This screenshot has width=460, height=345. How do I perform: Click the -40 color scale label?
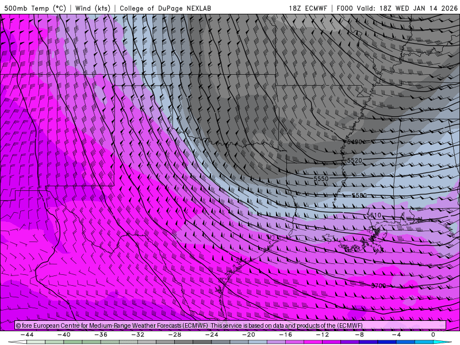coord(64,335)
